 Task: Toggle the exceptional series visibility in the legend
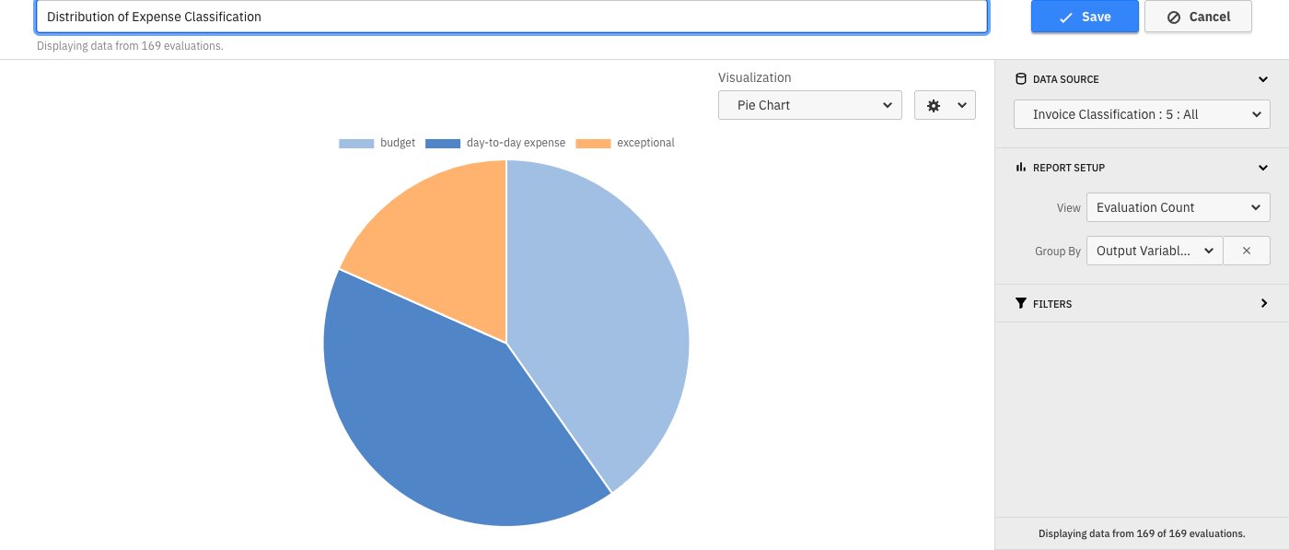coord(625,143)
